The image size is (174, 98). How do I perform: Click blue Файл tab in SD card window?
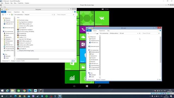(89, 30)
